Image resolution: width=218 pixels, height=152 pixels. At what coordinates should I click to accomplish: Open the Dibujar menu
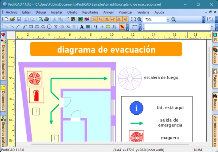click(x=41, y=12)
